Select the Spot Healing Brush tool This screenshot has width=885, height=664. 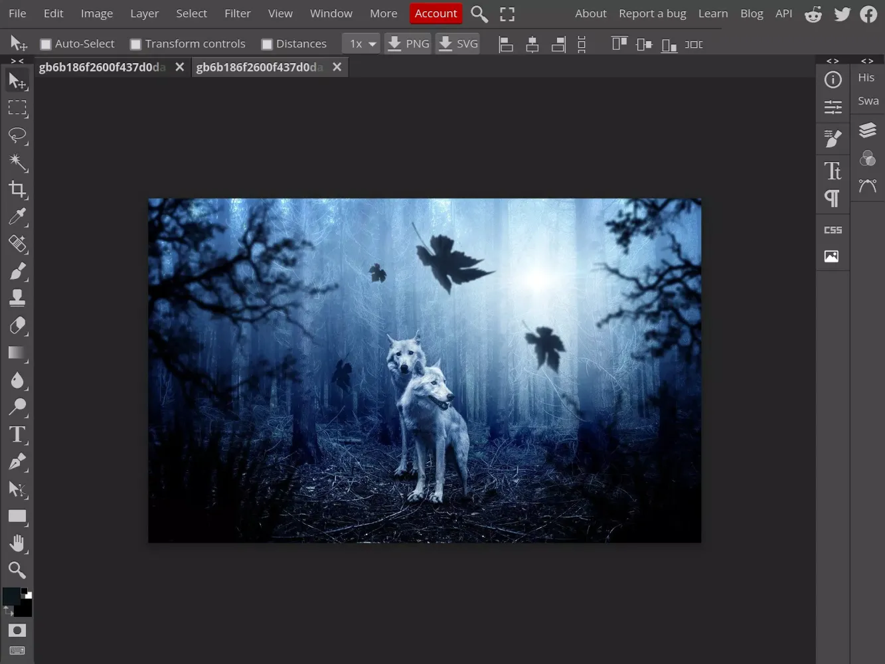[17, 244]
